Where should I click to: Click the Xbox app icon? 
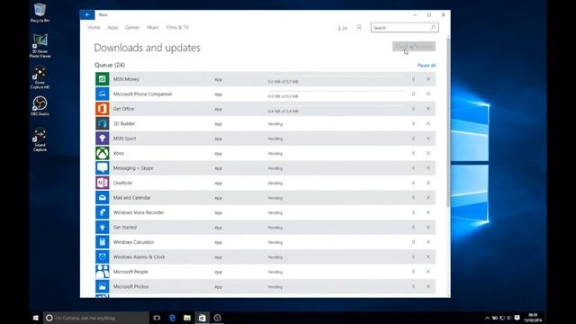[x=102, y=153]
